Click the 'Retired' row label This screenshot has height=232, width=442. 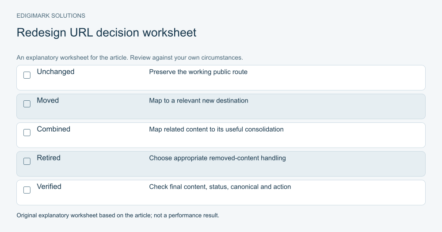click(49, 158)
